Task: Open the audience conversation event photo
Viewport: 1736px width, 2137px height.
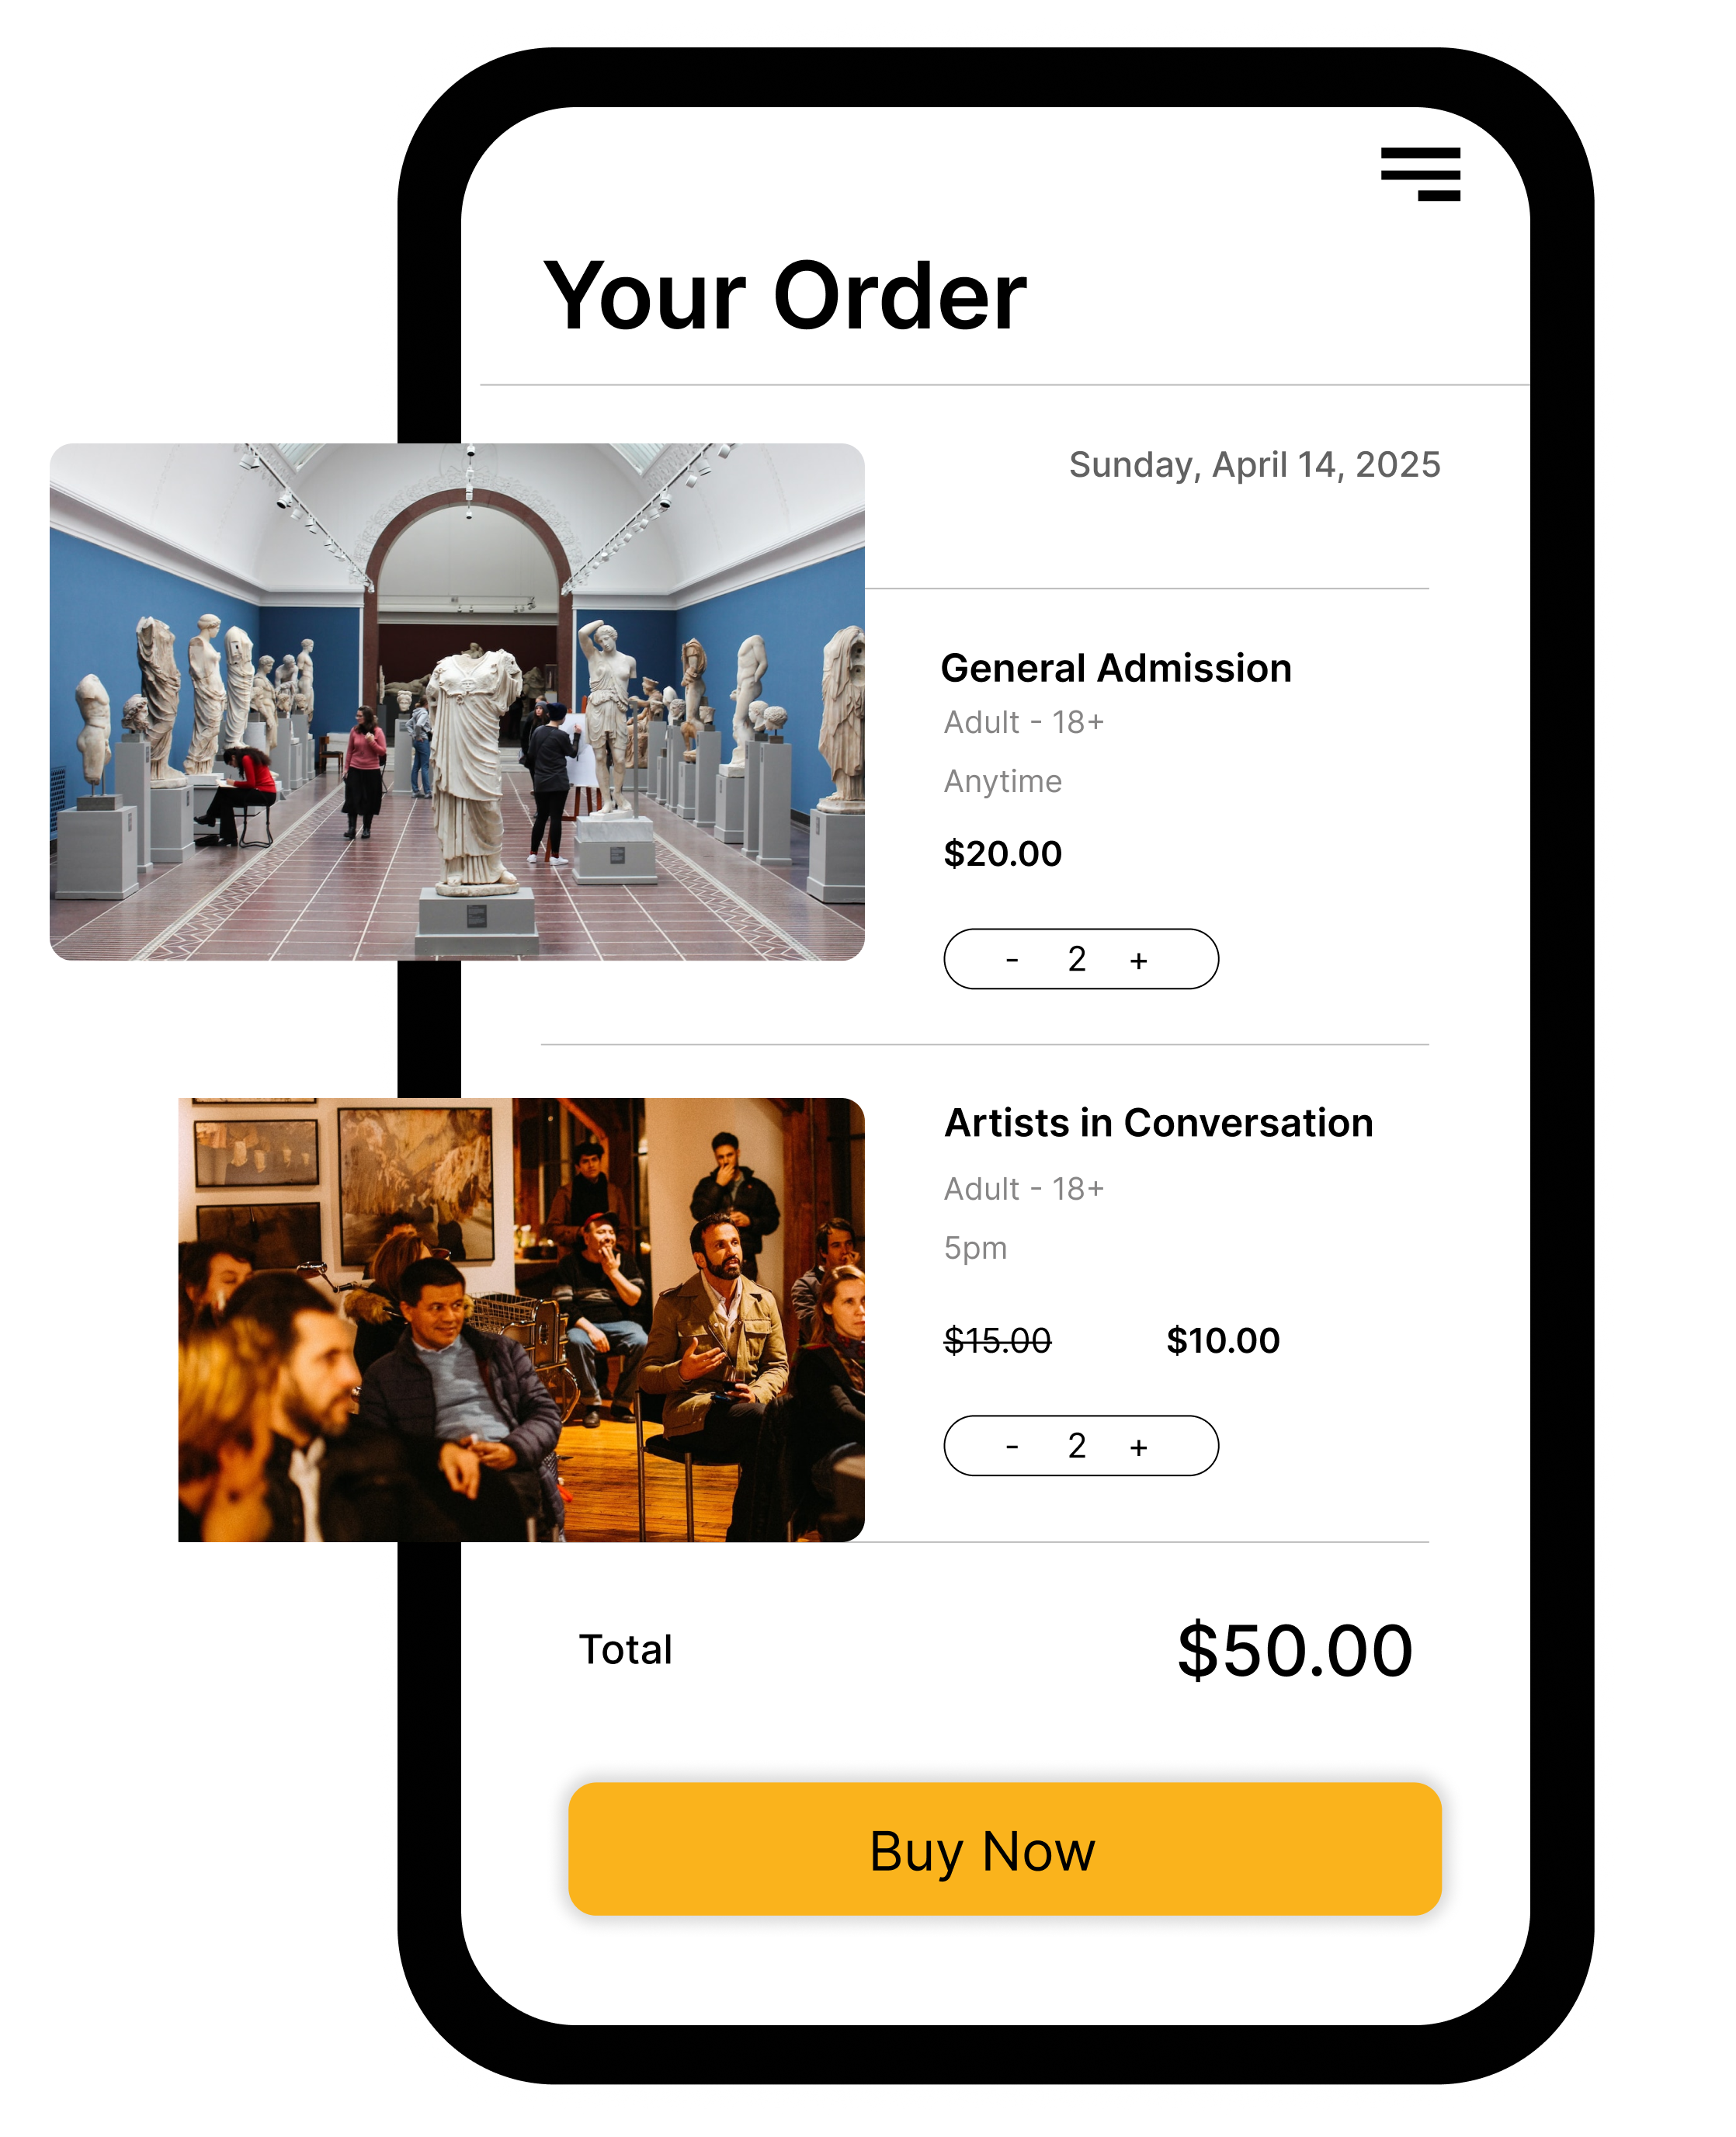Action: [x=521, y=1319]
